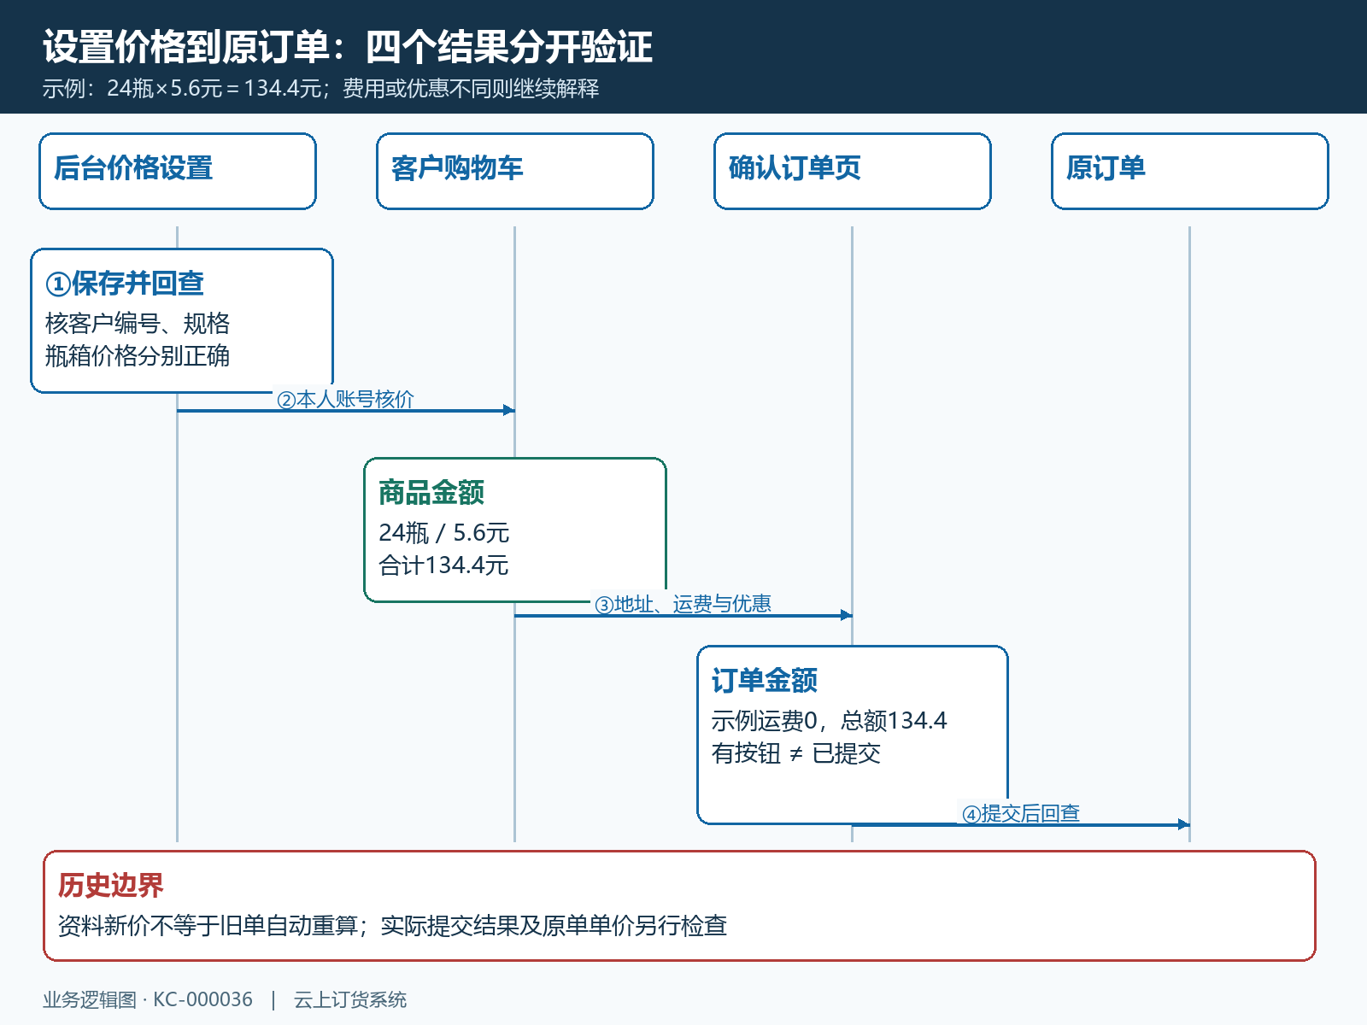
Task: Click the 原订单 header box
Action: click(1190, 171)
